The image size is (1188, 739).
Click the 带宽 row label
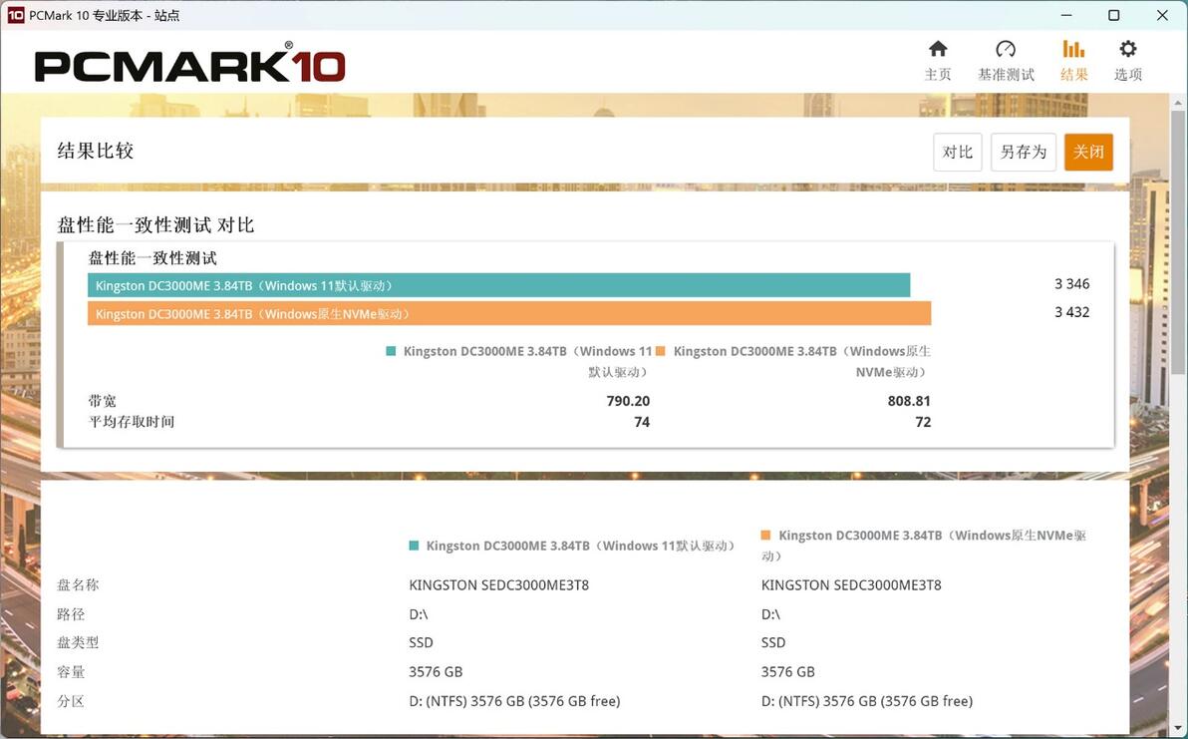(x=103, y=401)
